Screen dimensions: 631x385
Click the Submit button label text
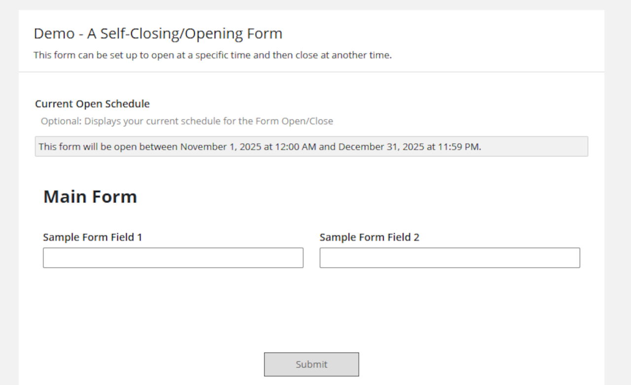tap(311, 364)
